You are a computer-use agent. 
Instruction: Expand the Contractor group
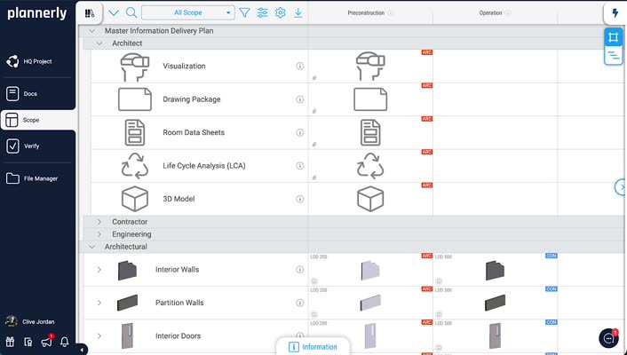[x=99, y=222]
